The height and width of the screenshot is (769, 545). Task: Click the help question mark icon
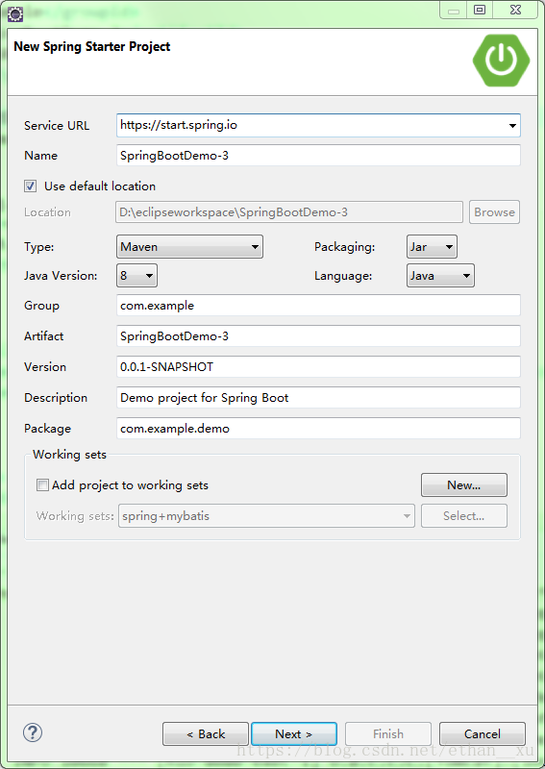click(33, 732)
